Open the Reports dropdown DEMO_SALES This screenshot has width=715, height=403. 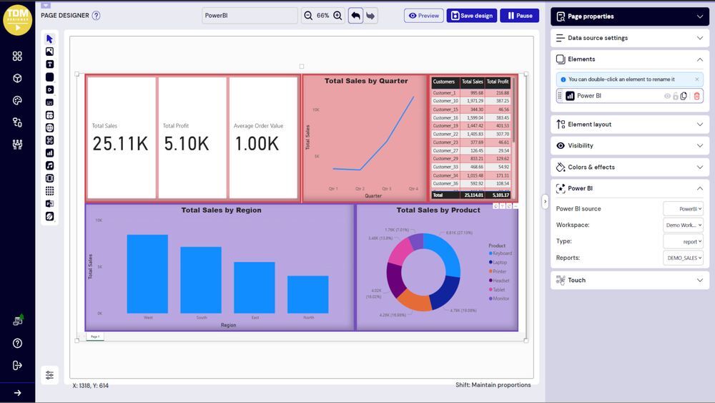683,258
